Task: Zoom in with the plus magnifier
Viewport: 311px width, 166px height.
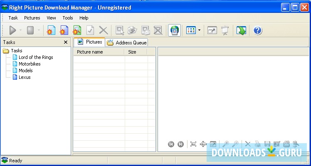Action: 225,144
